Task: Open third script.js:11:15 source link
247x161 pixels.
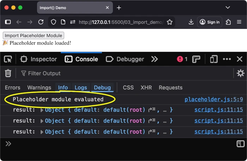Action: pyautogui.click(x=219, y=132)
